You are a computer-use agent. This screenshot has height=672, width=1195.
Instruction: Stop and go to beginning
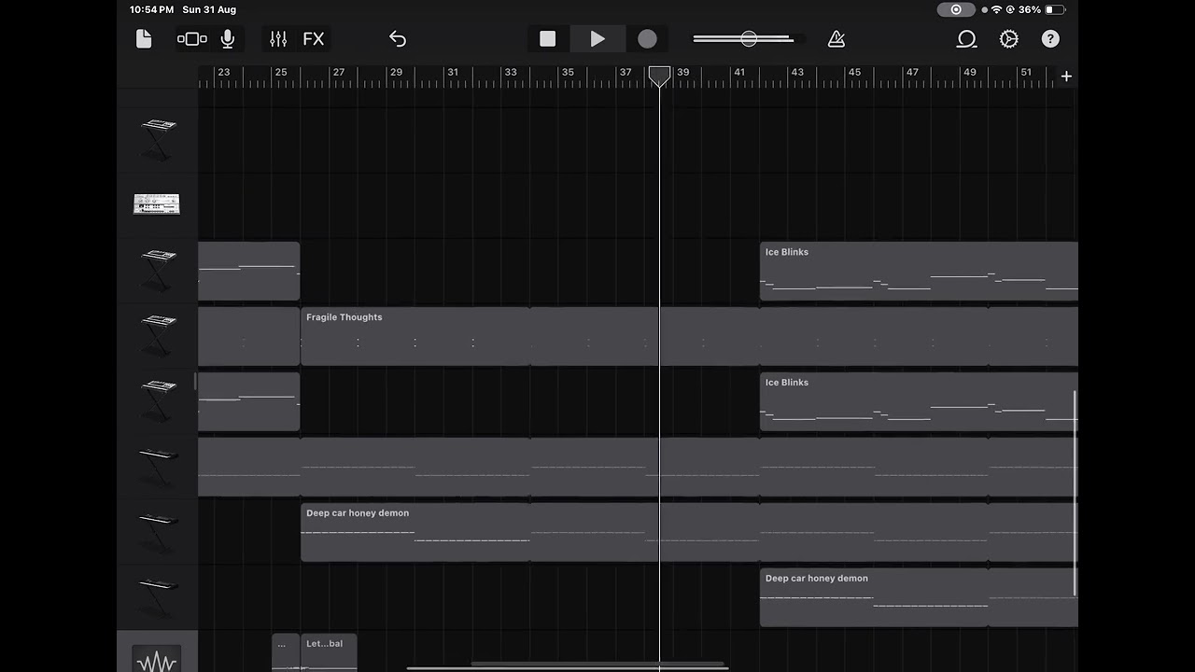(548, 38)
